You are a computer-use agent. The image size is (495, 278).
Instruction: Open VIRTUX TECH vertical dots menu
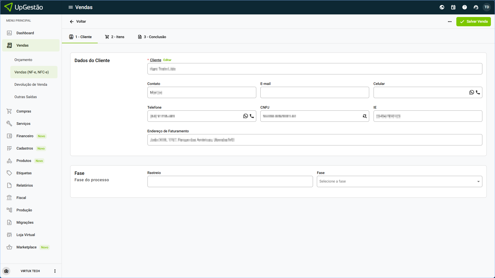55,271
